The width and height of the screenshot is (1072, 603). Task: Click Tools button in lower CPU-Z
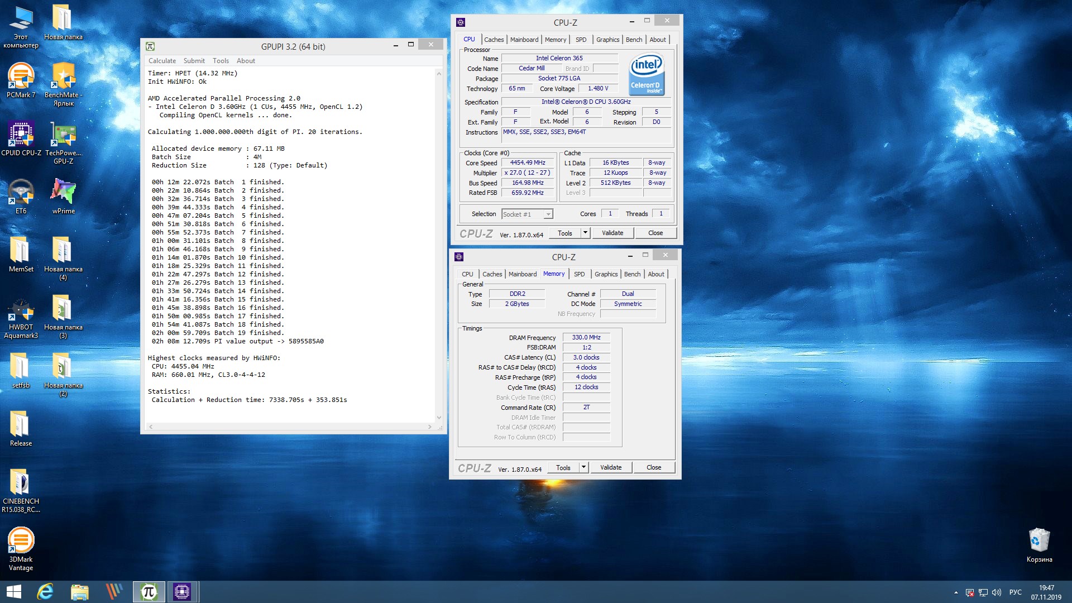point(563,467)
